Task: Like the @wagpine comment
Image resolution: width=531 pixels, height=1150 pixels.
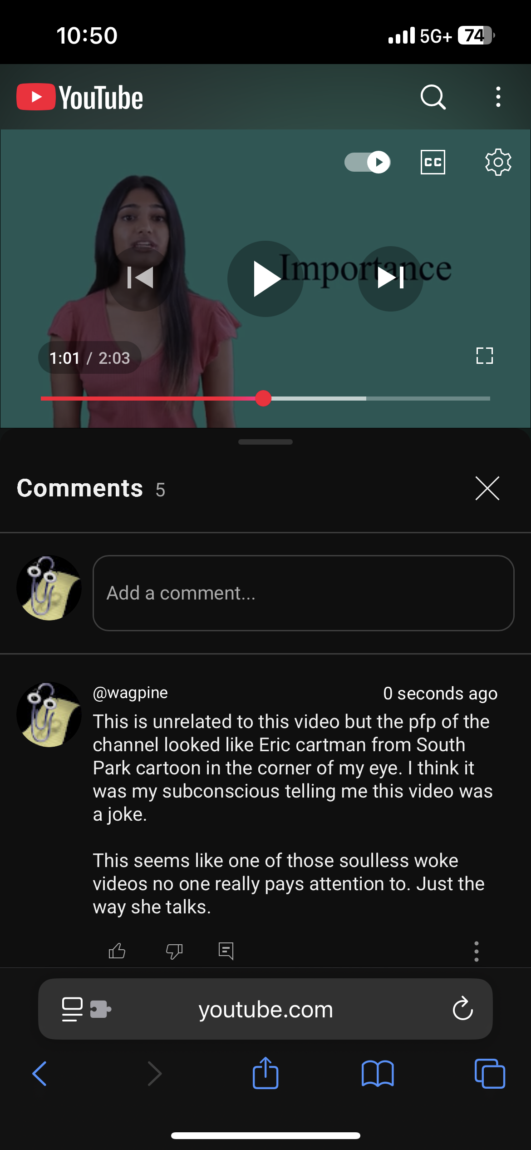Action: click(x=117, y=951)
